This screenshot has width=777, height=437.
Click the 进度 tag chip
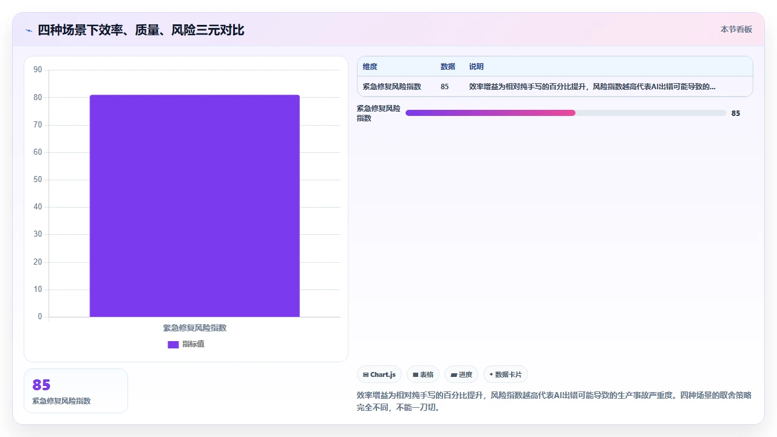click(x=461, y=374)
